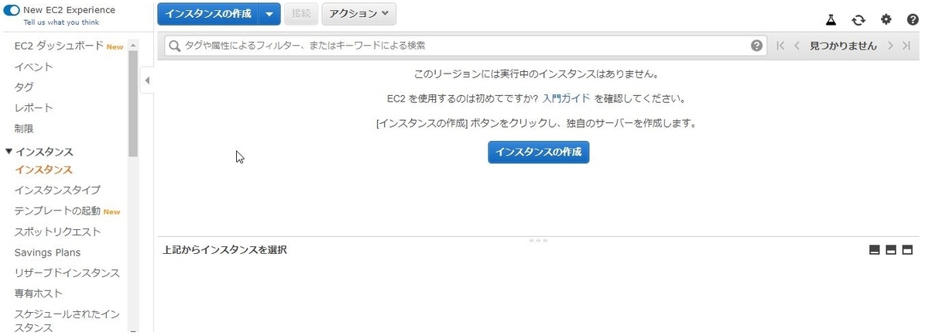Image resolution: width=929 pixels, height=336 pixels.
Task: Click the center blue インスタンスの作成 button
Action: pos(539,152)
